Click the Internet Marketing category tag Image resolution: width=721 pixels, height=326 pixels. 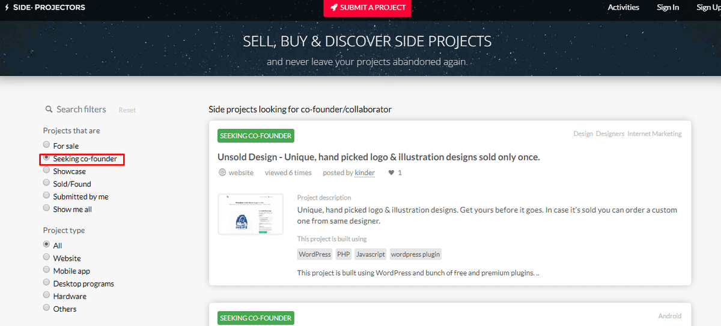pos(654,134)
